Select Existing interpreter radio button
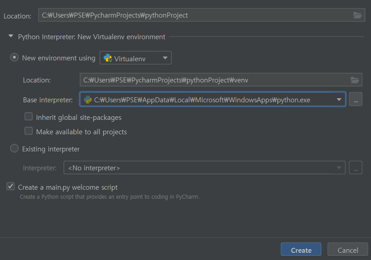Image resolution: width=371 pixels, height=260 pixels. click(x=14, y=148)
